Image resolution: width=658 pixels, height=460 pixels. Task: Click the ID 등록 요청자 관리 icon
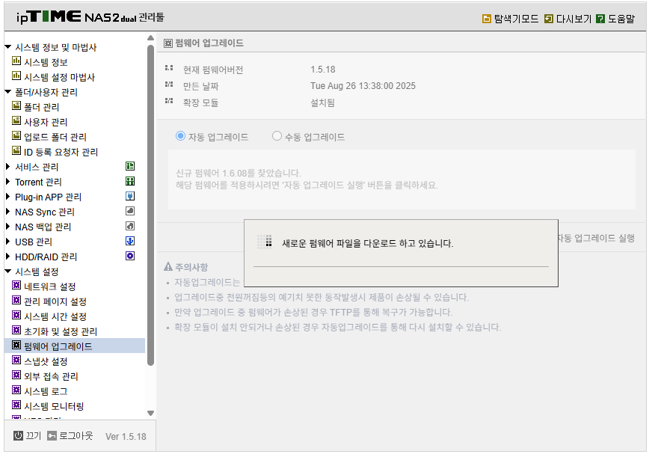coord(16,150)
